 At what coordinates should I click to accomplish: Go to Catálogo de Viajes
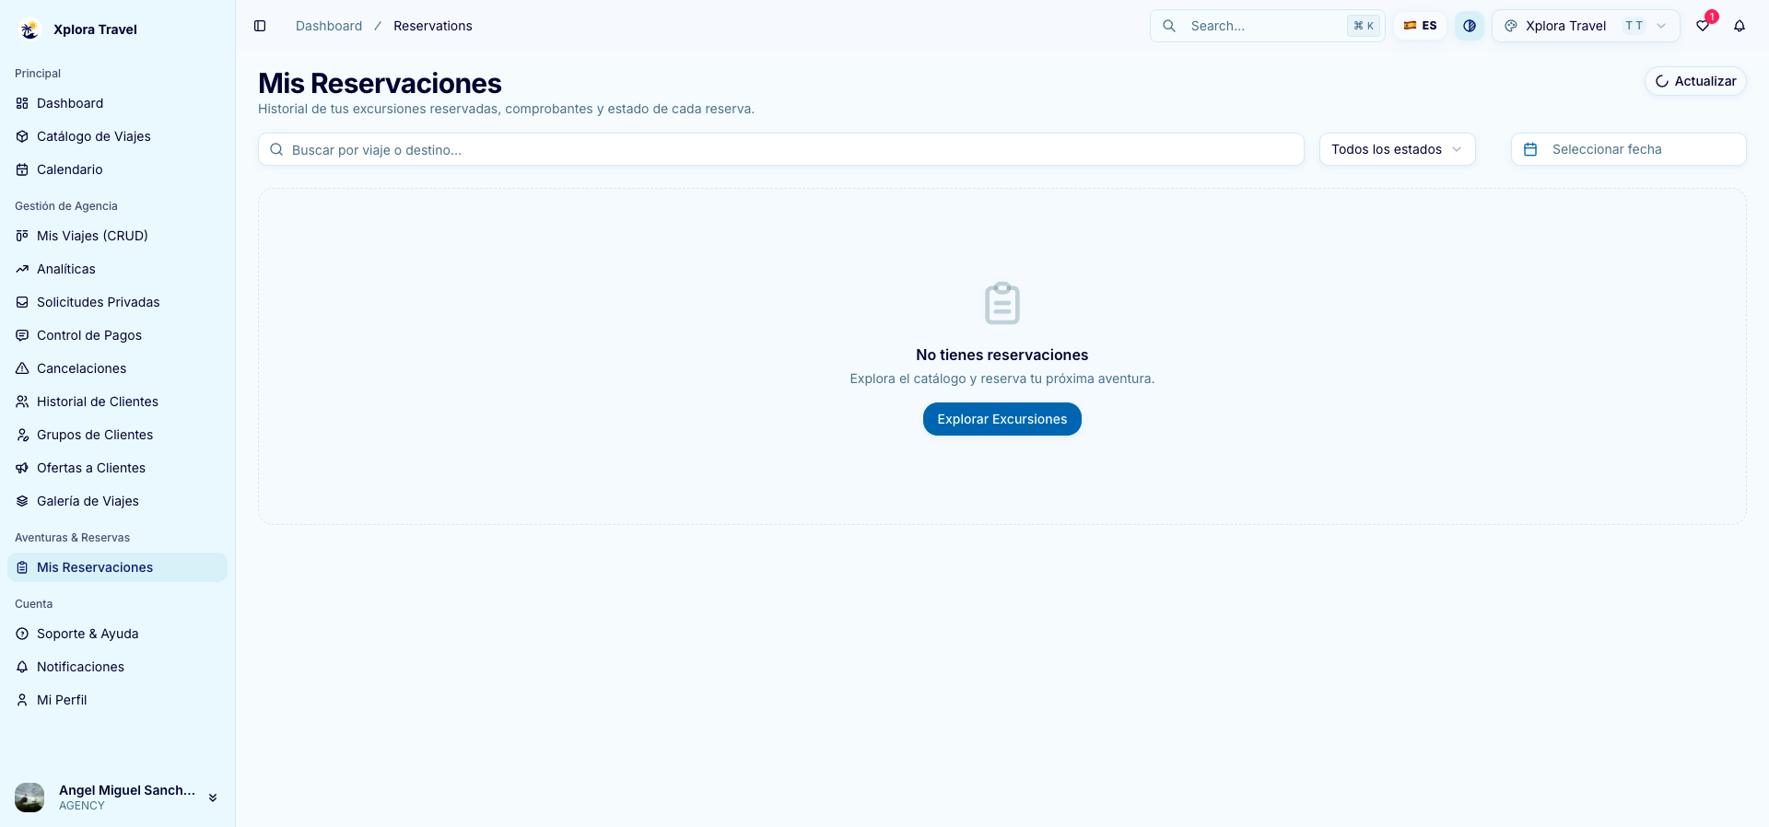[x=117, y=136]
